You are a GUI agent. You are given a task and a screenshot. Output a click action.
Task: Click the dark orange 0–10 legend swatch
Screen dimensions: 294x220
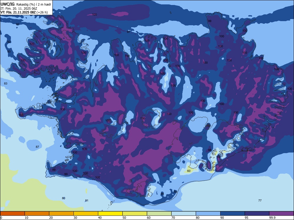[12, 214]
